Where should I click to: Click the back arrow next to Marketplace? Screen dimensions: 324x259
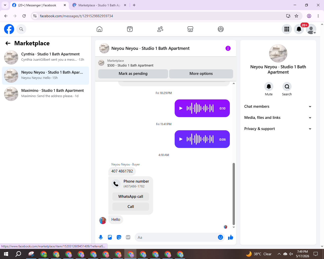click(8, 43)
